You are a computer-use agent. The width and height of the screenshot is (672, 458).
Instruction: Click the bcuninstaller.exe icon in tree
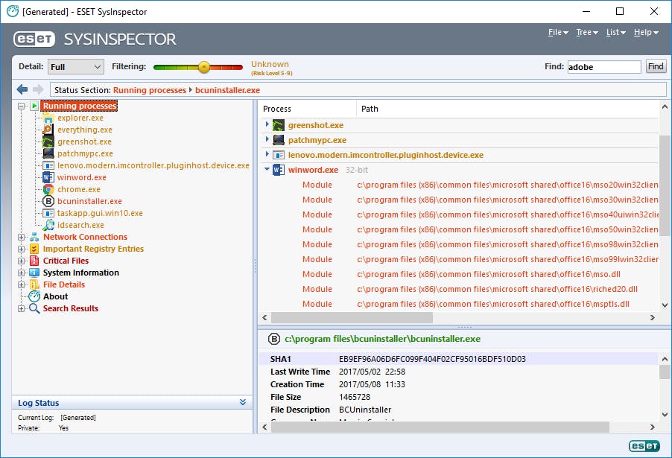tap(48, 201)
